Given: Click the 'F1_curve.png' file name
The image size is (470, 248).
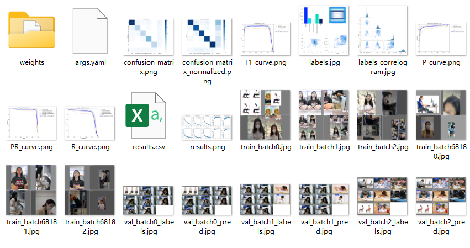Looking at the screenshot, I should [x=266, y=62].
